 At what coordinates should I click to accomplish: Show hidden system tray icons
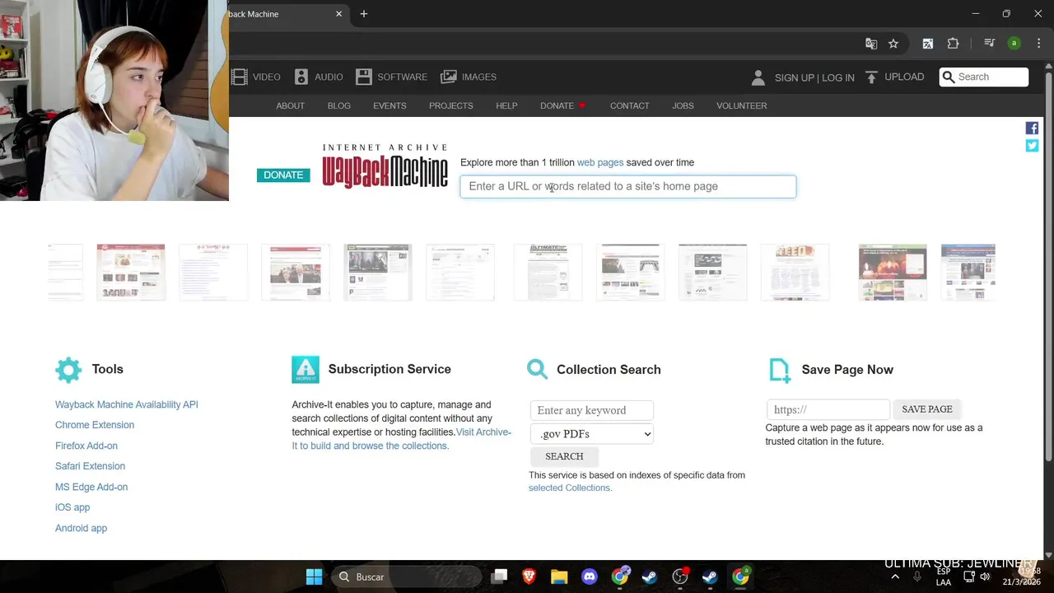click(895, 577)
